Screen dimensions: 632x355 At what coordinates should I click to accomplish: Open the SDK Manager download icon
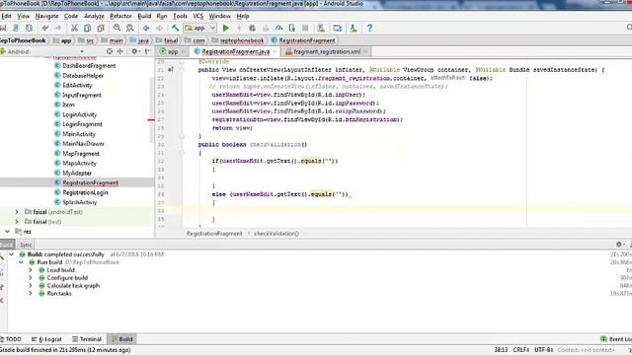(x=354, y=29)
